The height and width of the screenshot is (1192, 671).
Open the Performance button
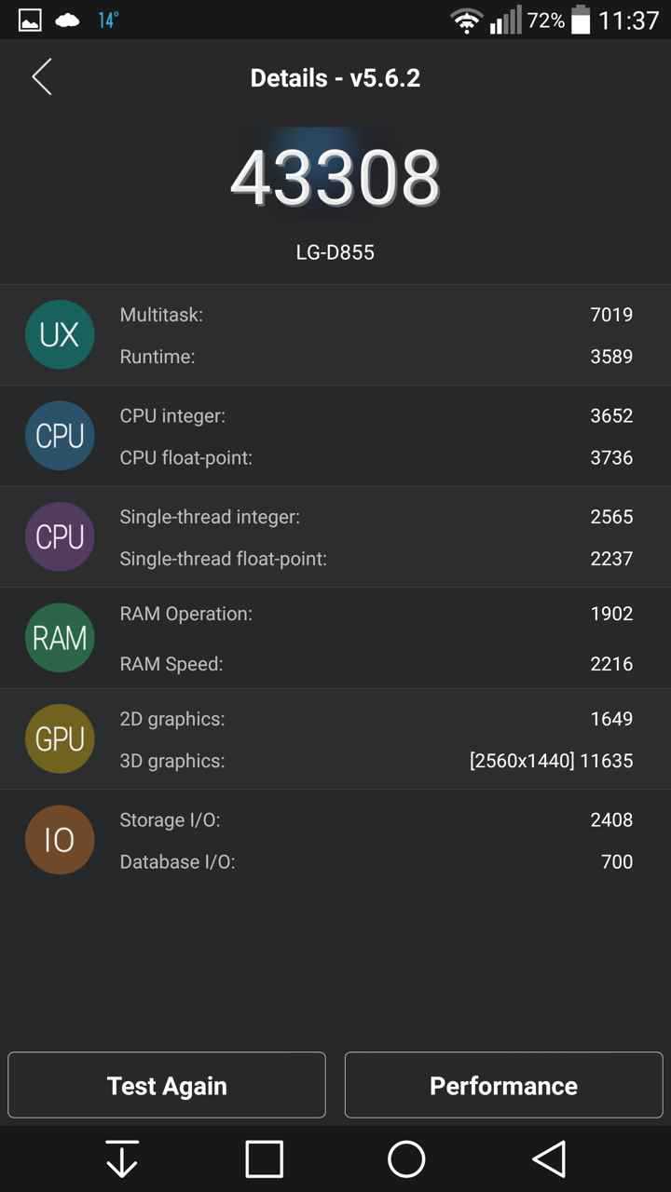[x=503, y=1086]
